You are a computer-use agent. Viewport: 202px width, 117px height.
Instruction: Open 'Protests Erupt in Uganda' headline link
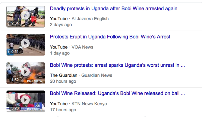point(110,37)
